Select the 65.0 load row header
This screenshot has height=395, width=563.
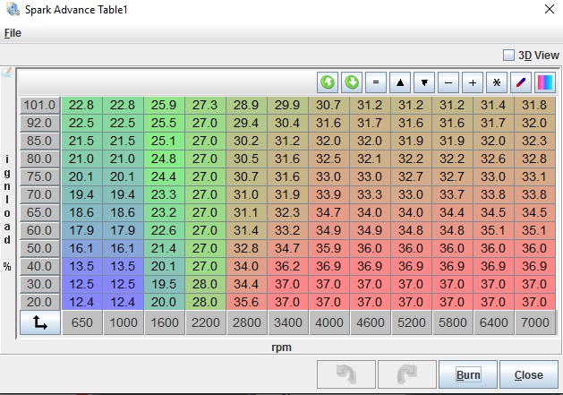40,212
